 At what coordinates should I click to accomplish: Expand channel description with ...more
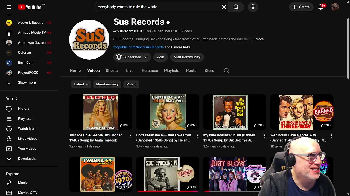(258, 39)
